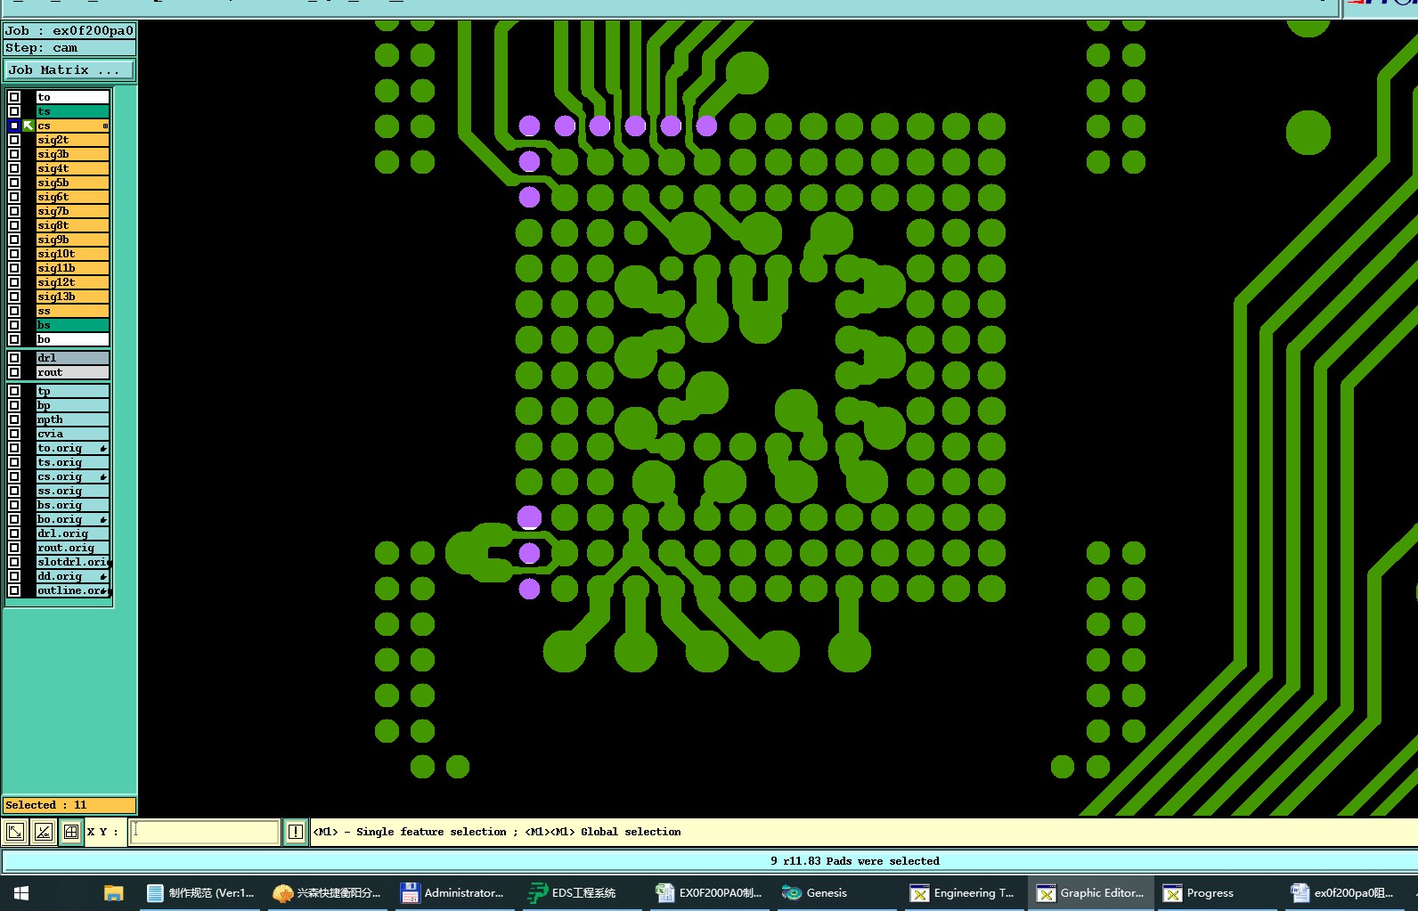Viewport: 1418px width, 911px height.
Task: Select layer sig10t in the layer list
Action: [72, 254]
